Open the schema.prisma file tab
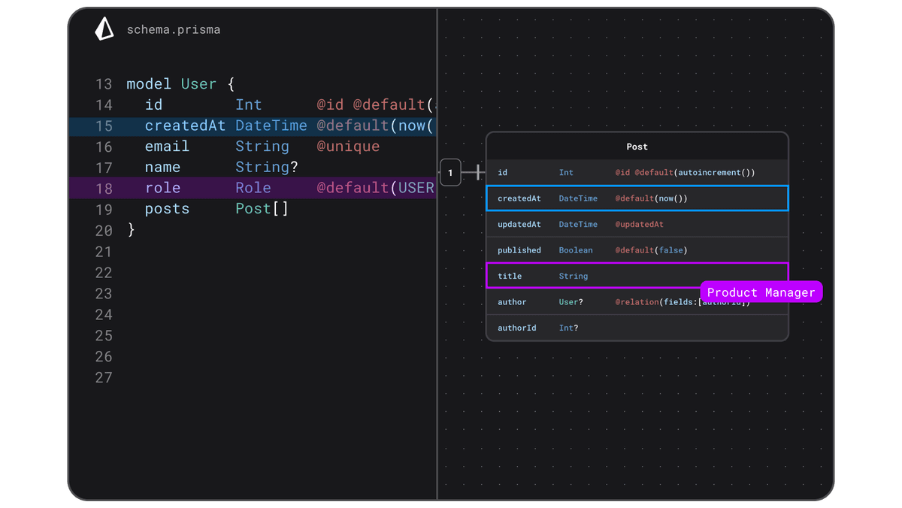 click(x=173, y=30)
